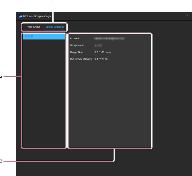Click empty area of group details panel
Image resolution: width=192 pixels, height=176 pixels.
pos(110,103)
